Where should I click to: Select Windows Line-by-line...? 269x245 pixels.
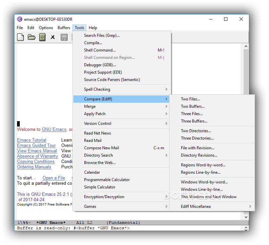tap(212, 189)
